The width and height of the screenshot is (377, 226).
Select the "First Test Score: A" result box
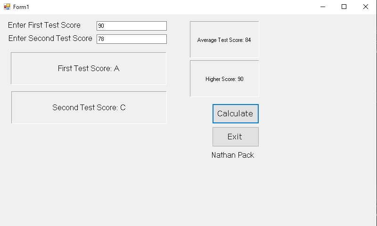(x=89, y=68)
